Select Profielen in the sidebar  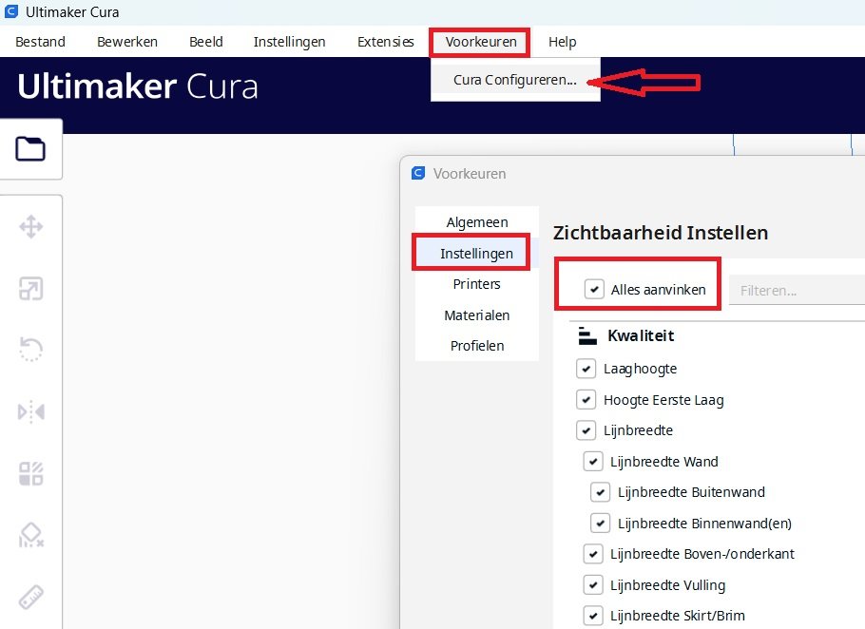(476, 346)
